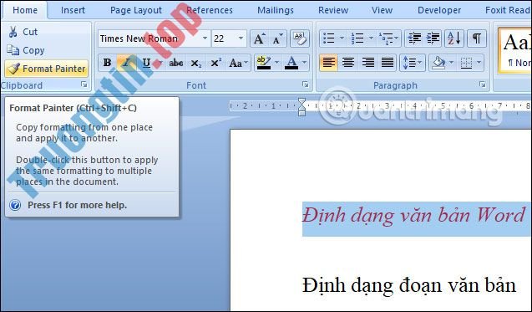Viewport: 532px width, 312px height.
Task: Toggle Superscript formatting
Action: click(215, 63)
